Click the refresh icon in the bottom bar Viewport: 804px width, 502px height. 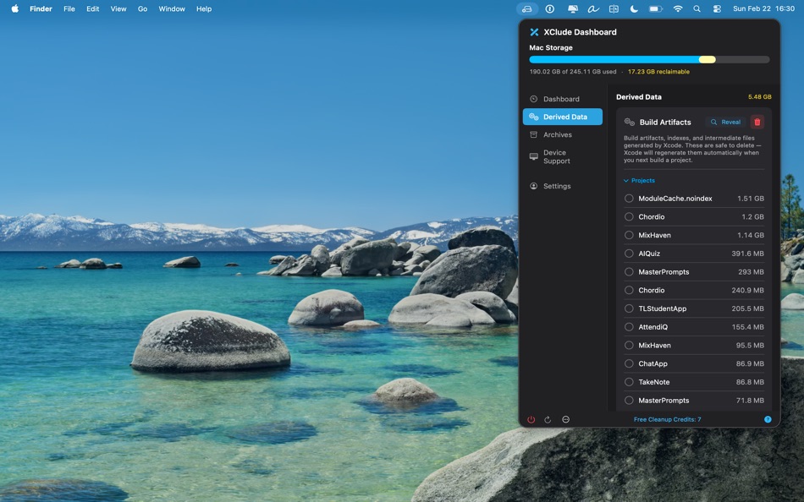(x=548, y=418)
